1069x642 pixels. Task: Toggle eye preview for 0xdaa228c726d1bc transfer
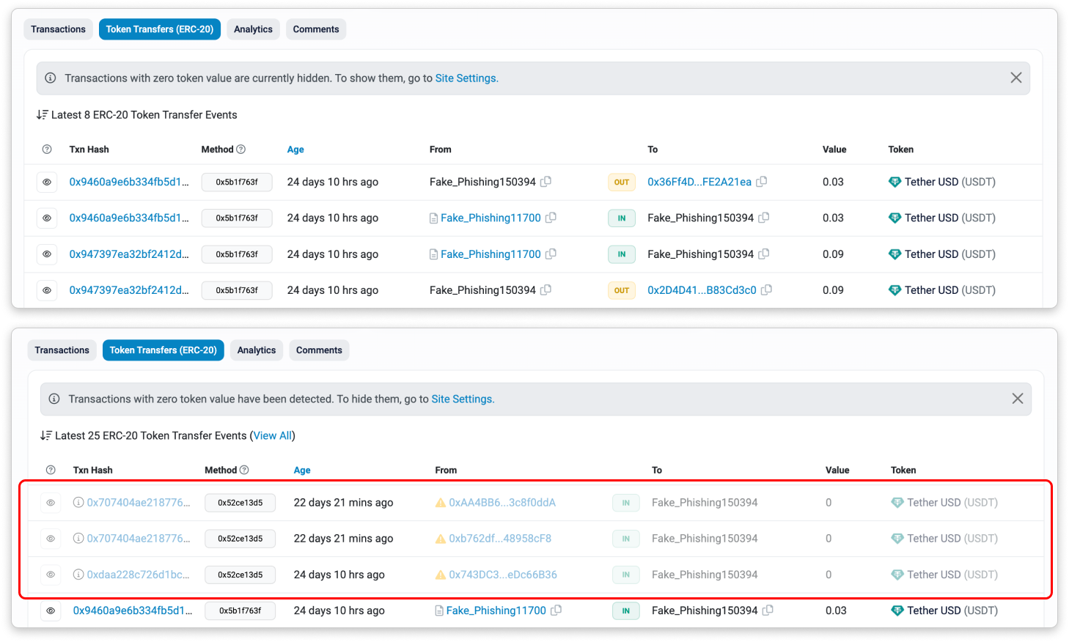(51, 575)
